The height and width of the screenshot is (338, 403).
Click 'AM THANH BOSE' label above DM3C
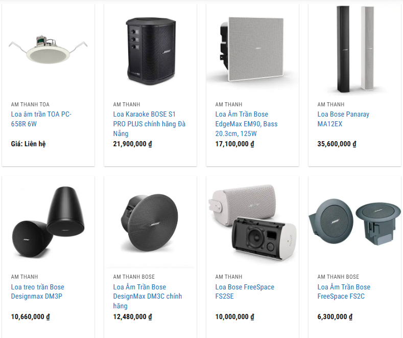134,277
